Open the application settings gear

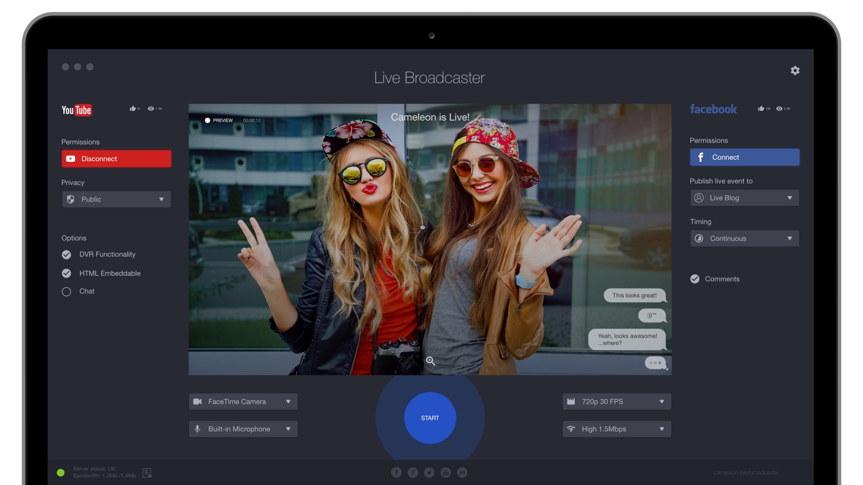[x=795, y=70]
